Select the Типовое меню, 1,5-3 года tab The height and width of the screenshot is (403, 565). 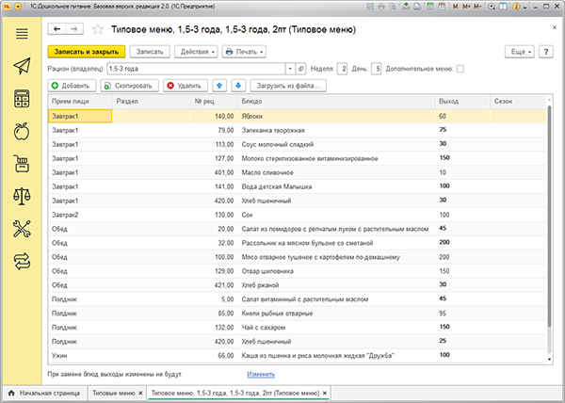click(x=234, y=393)
